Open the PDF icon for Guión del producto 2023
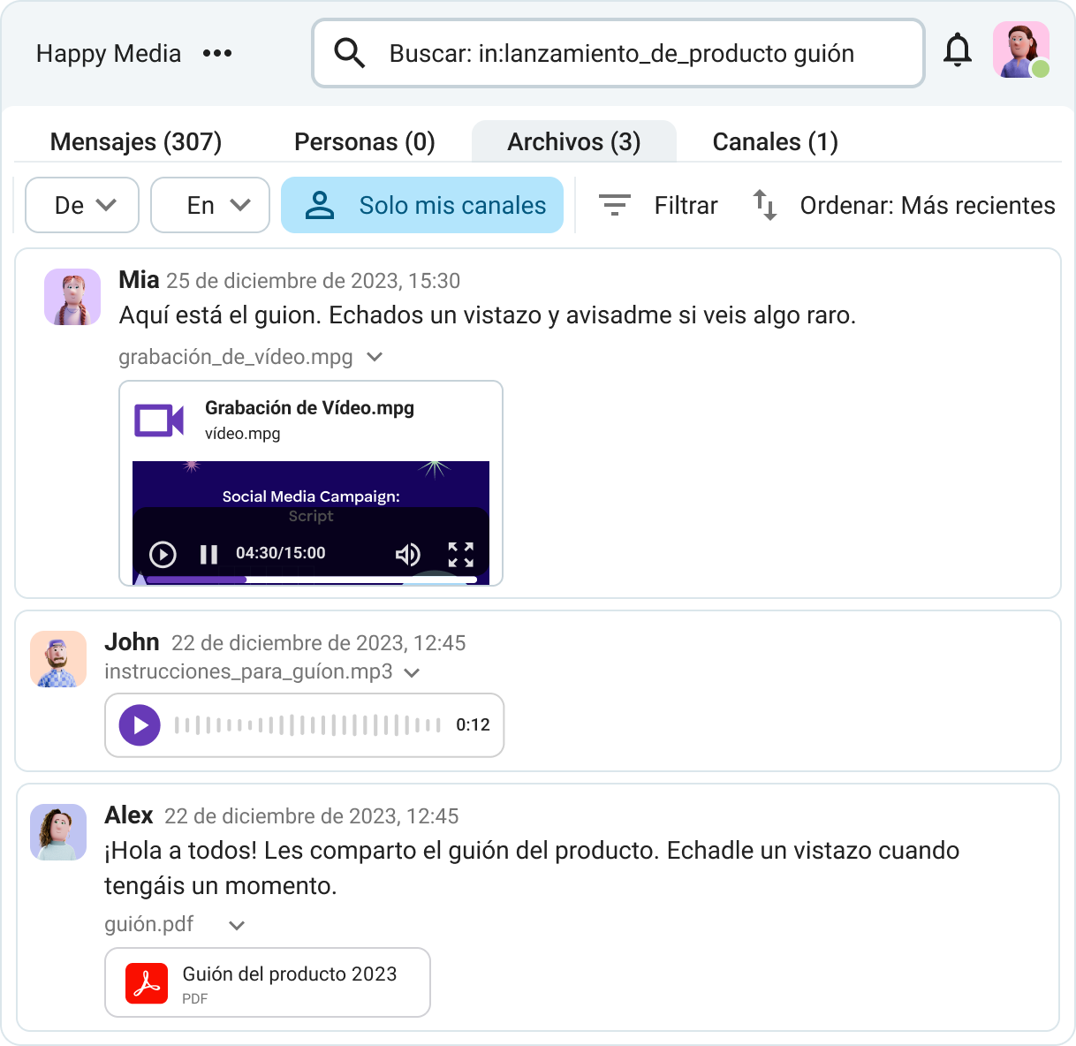 [x=147, y=982]
